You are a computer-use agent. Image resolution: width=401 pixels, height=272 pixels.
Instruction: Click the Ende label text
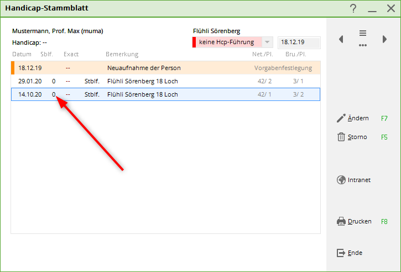[x=355, y=253]
